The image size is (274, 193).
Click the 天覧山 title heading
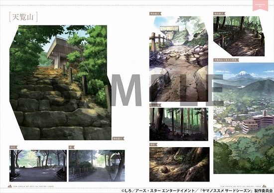pos(23,17)
